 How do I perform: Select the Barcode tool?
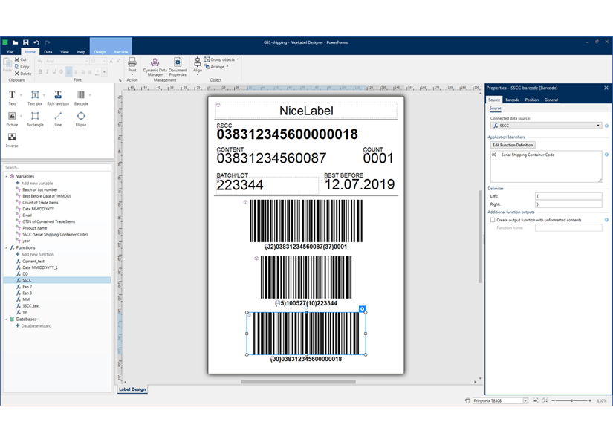(81, 97)
